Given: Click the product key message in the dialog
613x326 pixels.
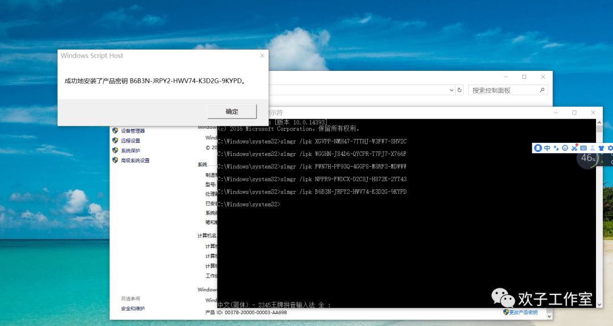Looking at the screenshot, I should [155, 81].
